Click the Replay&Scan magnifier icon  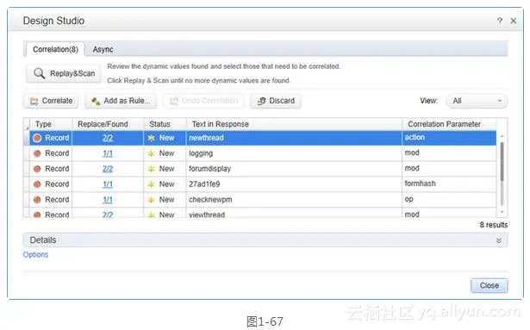coord(39,73)
